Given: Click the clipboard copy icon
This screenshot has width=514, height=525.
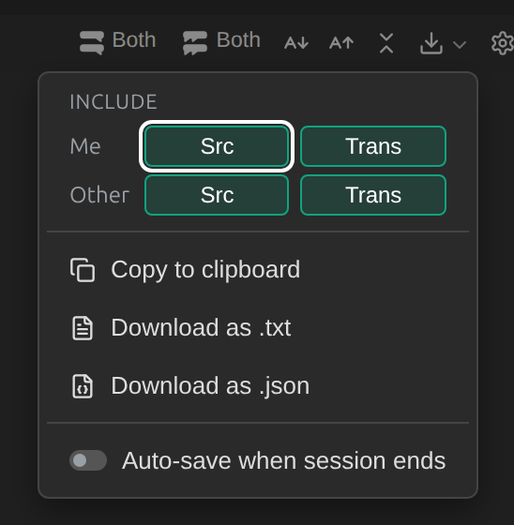Looking at the screenshot, I should [x=83, y=270].
